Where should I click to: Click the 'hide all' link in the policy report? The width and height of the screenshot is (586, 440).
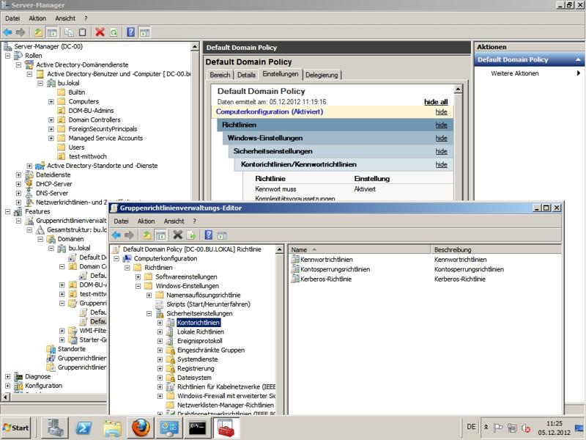click(x=435, y=102)
